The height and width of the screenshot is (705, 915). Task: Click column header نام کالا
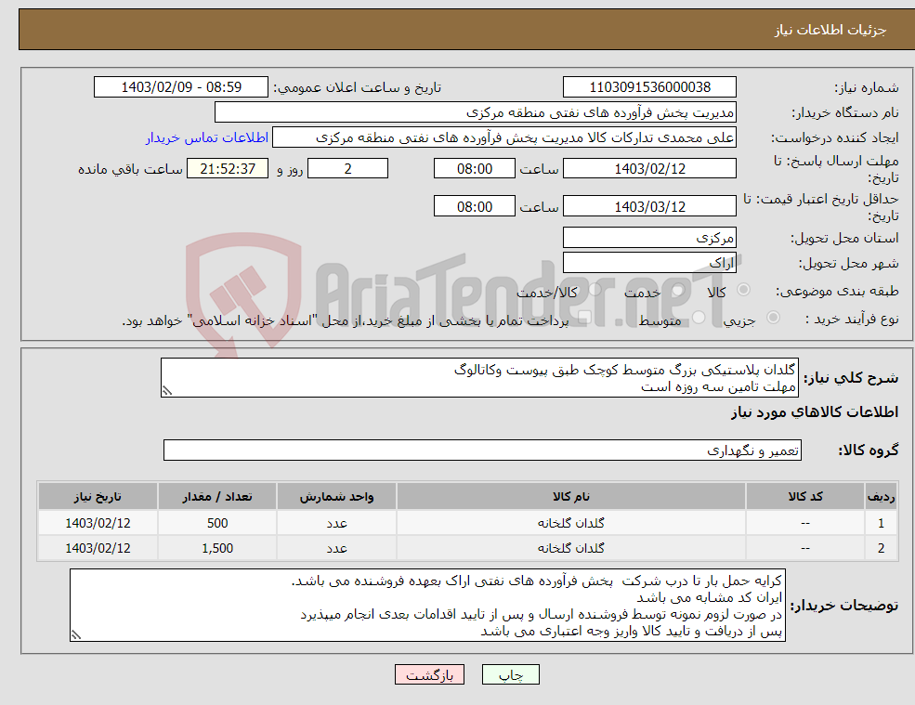(571, 497)
